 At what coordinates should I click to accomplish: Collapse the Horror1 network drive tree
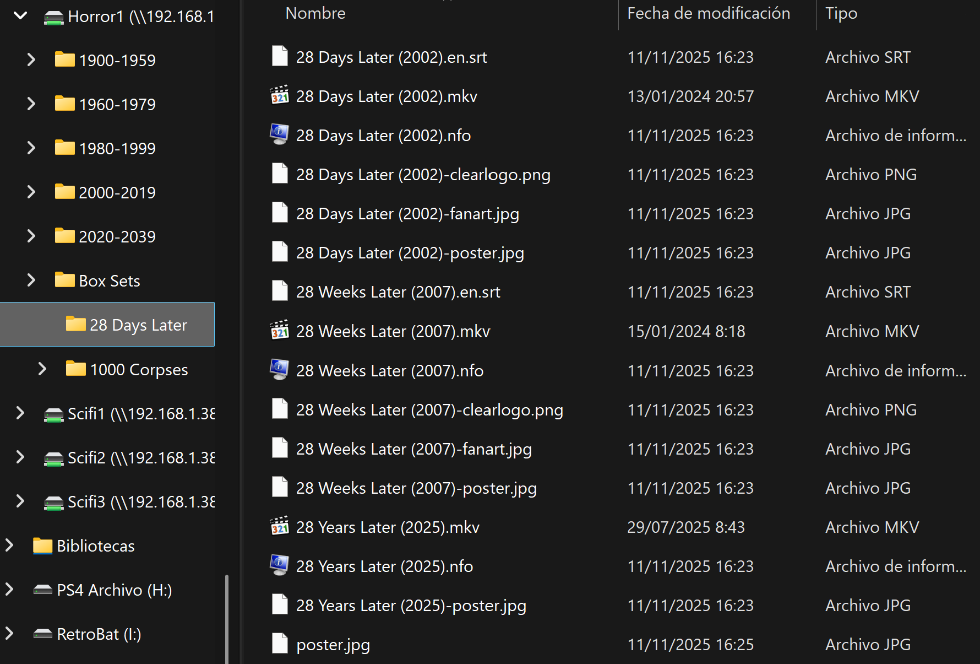click(x=20, y=16)
